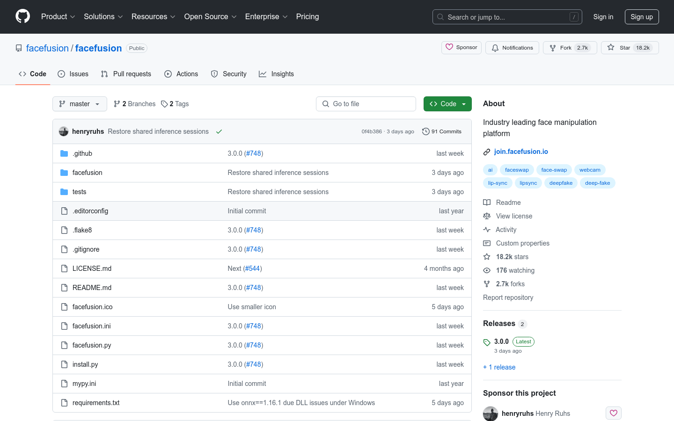Open the Restore shared inference sessions commit message
Image resolution: width=674 pixels, height=421 pixels.
158,131
